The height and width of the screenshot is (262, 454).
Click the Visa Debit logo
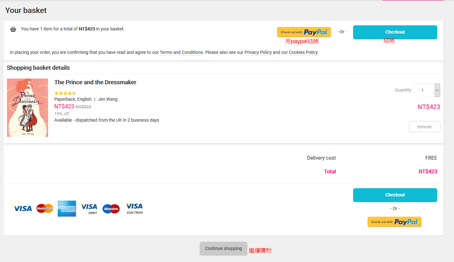(89, 209)
